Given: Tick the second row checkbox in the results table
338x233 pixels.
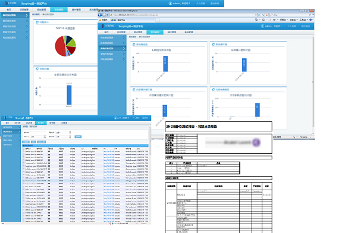Looking at the screenshot, I should 24,155.
